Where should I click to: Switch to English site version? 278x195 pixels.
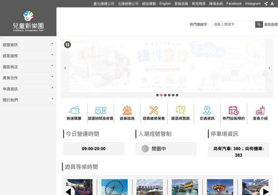tap(165, 4)
